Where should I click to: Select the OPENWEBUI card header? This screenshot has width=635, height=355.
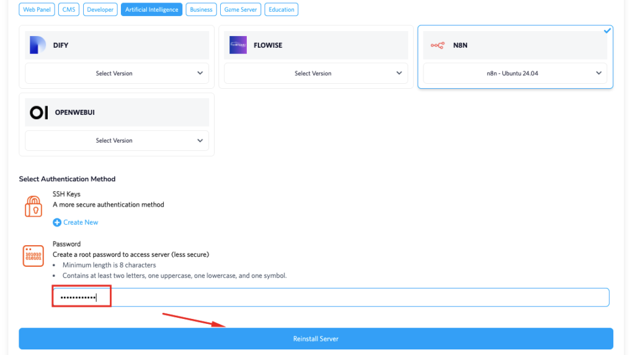click(117, 112)
